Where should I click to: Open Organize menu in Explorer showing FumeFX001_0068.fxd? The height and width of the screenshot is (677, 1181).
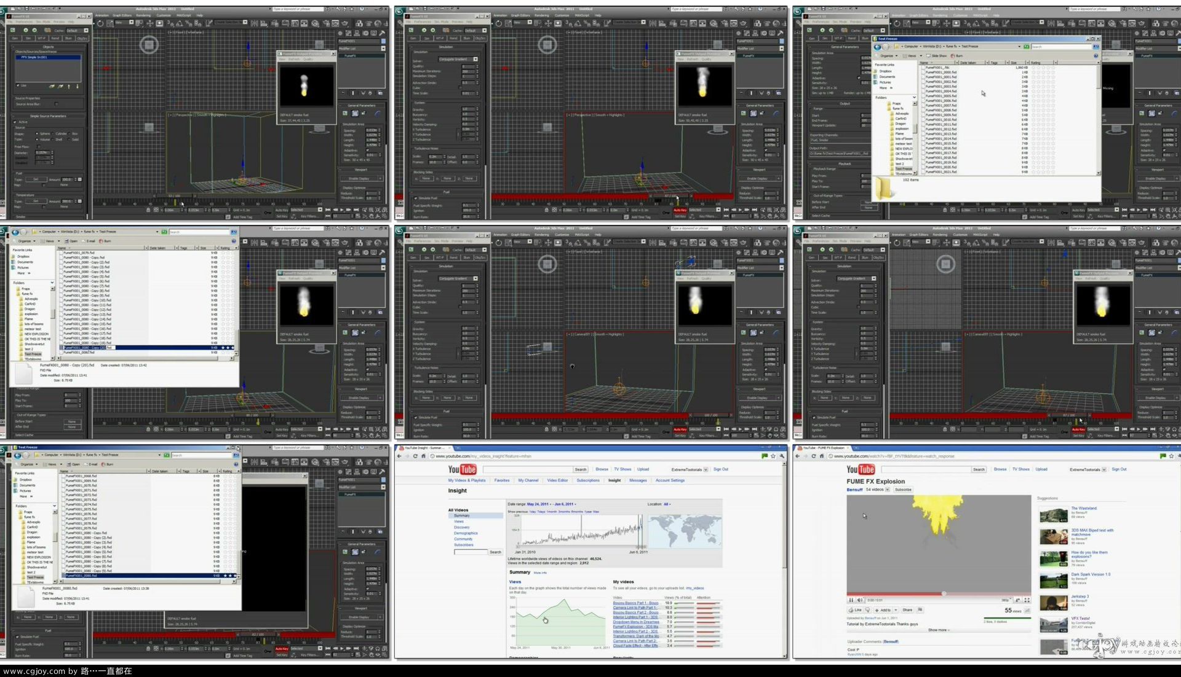[28, 464]
